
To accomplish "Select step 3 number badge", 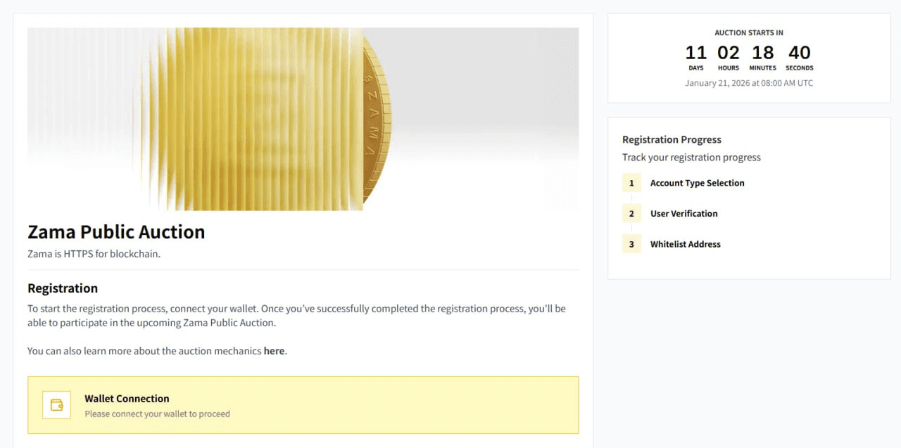I will click(x=631, y=244).
